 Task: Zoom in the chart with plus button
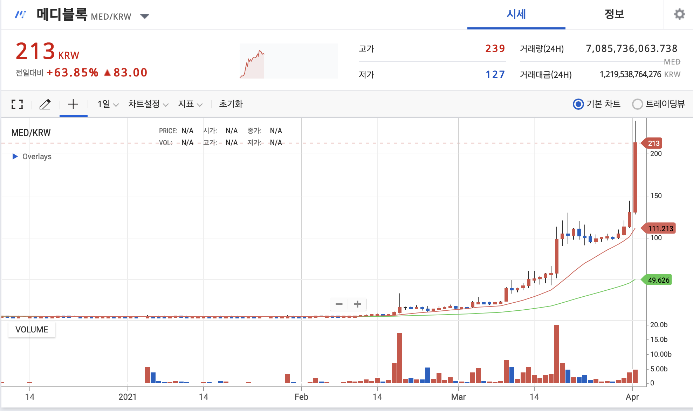pos(357,304)
